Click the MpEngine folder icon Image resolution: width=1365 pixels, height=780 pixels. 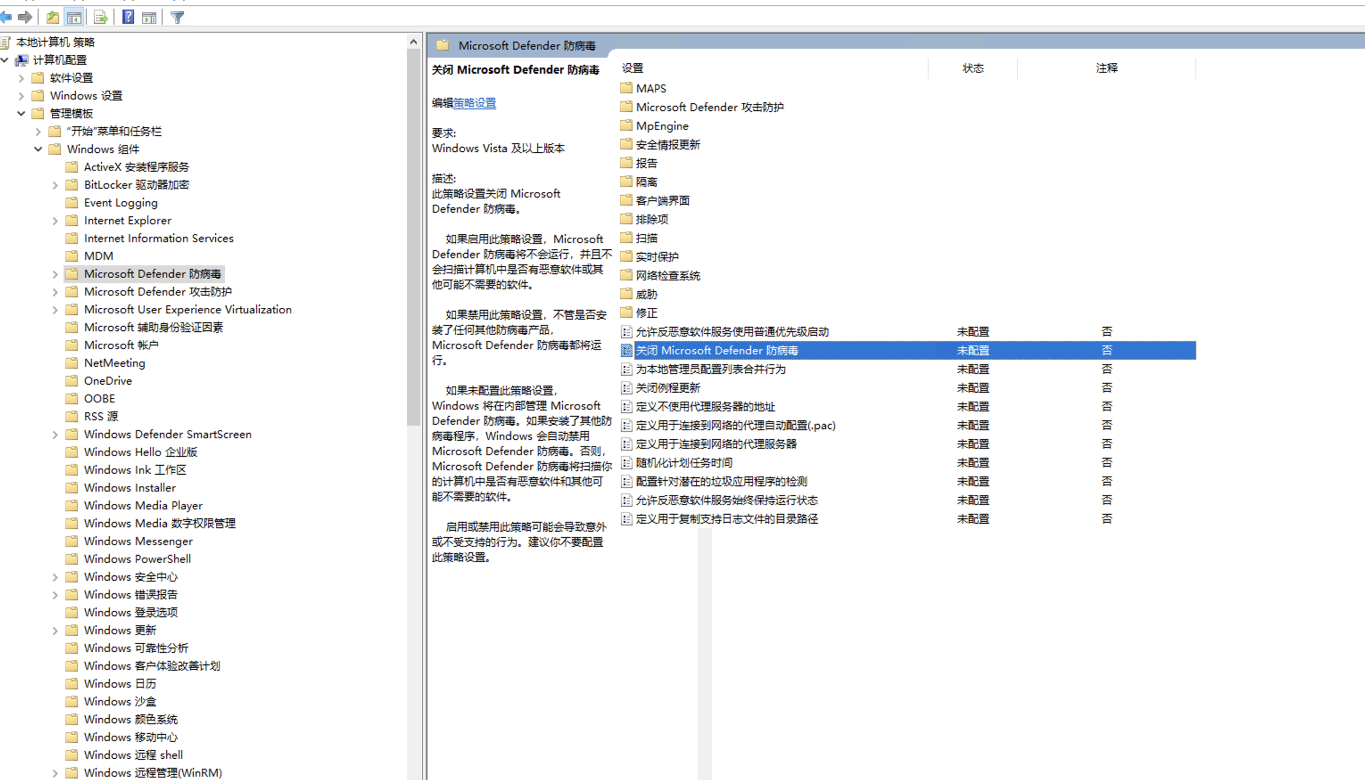pos(626,125)
